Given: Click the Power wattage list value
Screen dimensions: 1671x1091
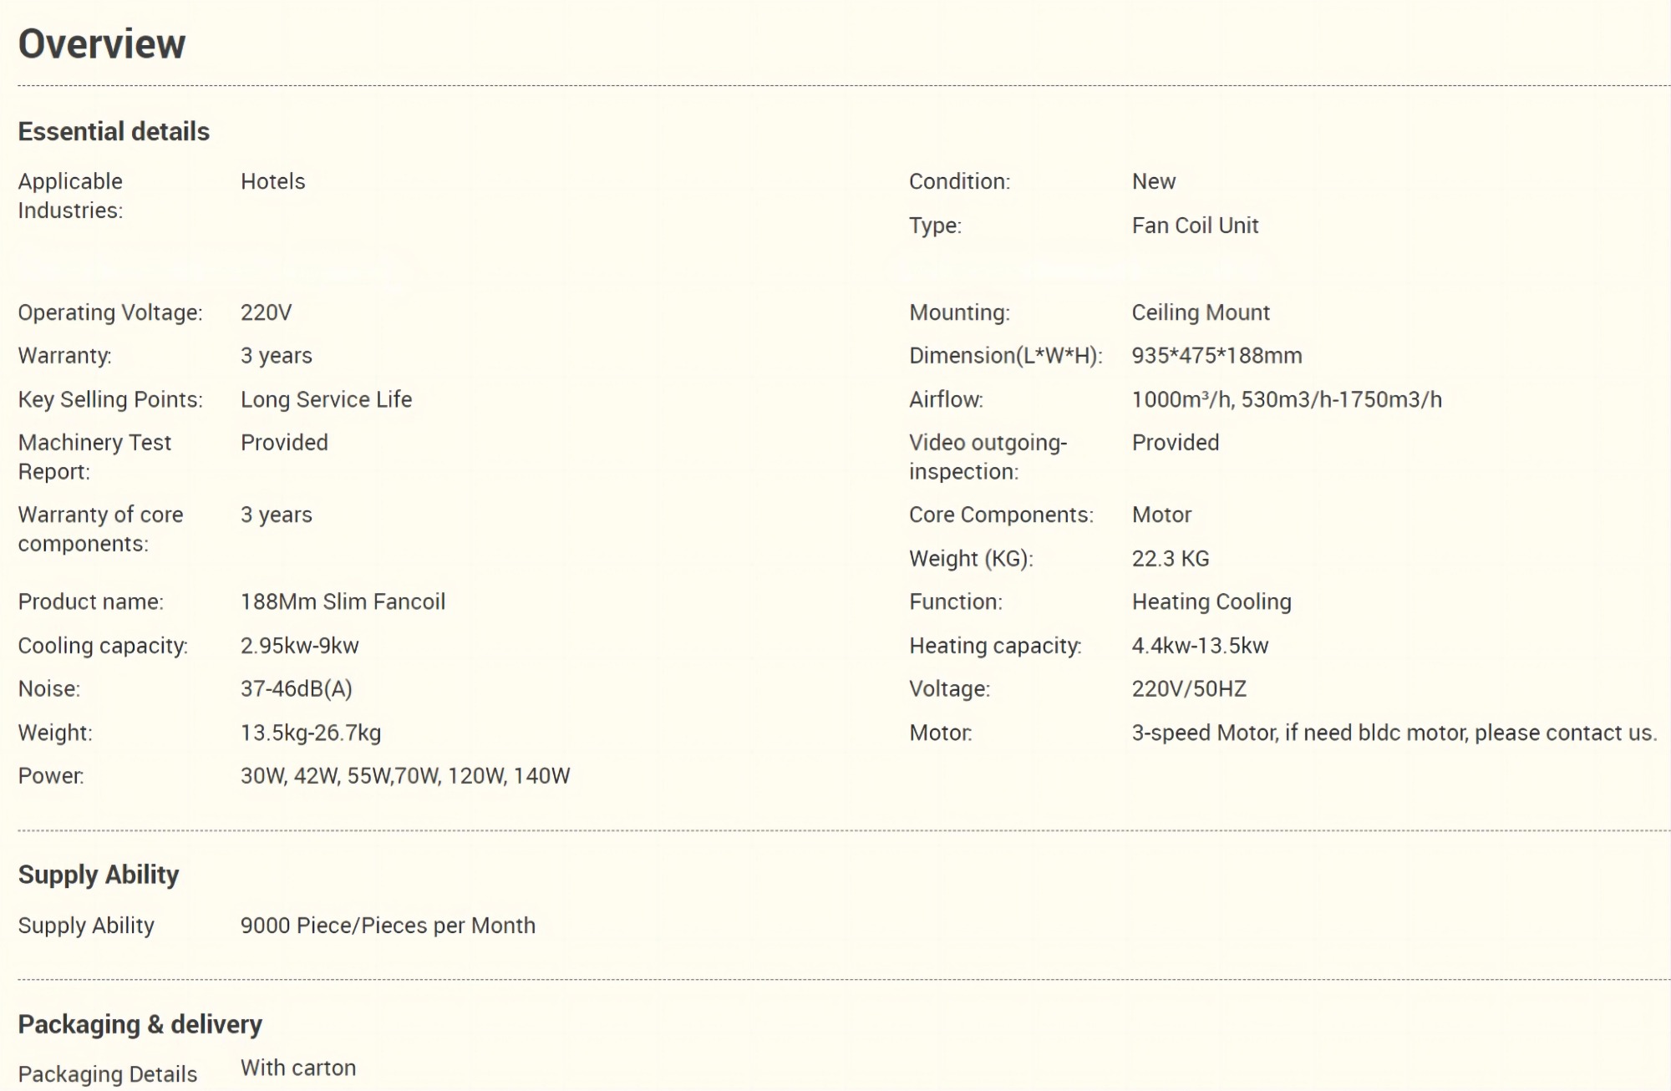Looking at the screenshot, I should pyautogui.click(x=405, y=776).
